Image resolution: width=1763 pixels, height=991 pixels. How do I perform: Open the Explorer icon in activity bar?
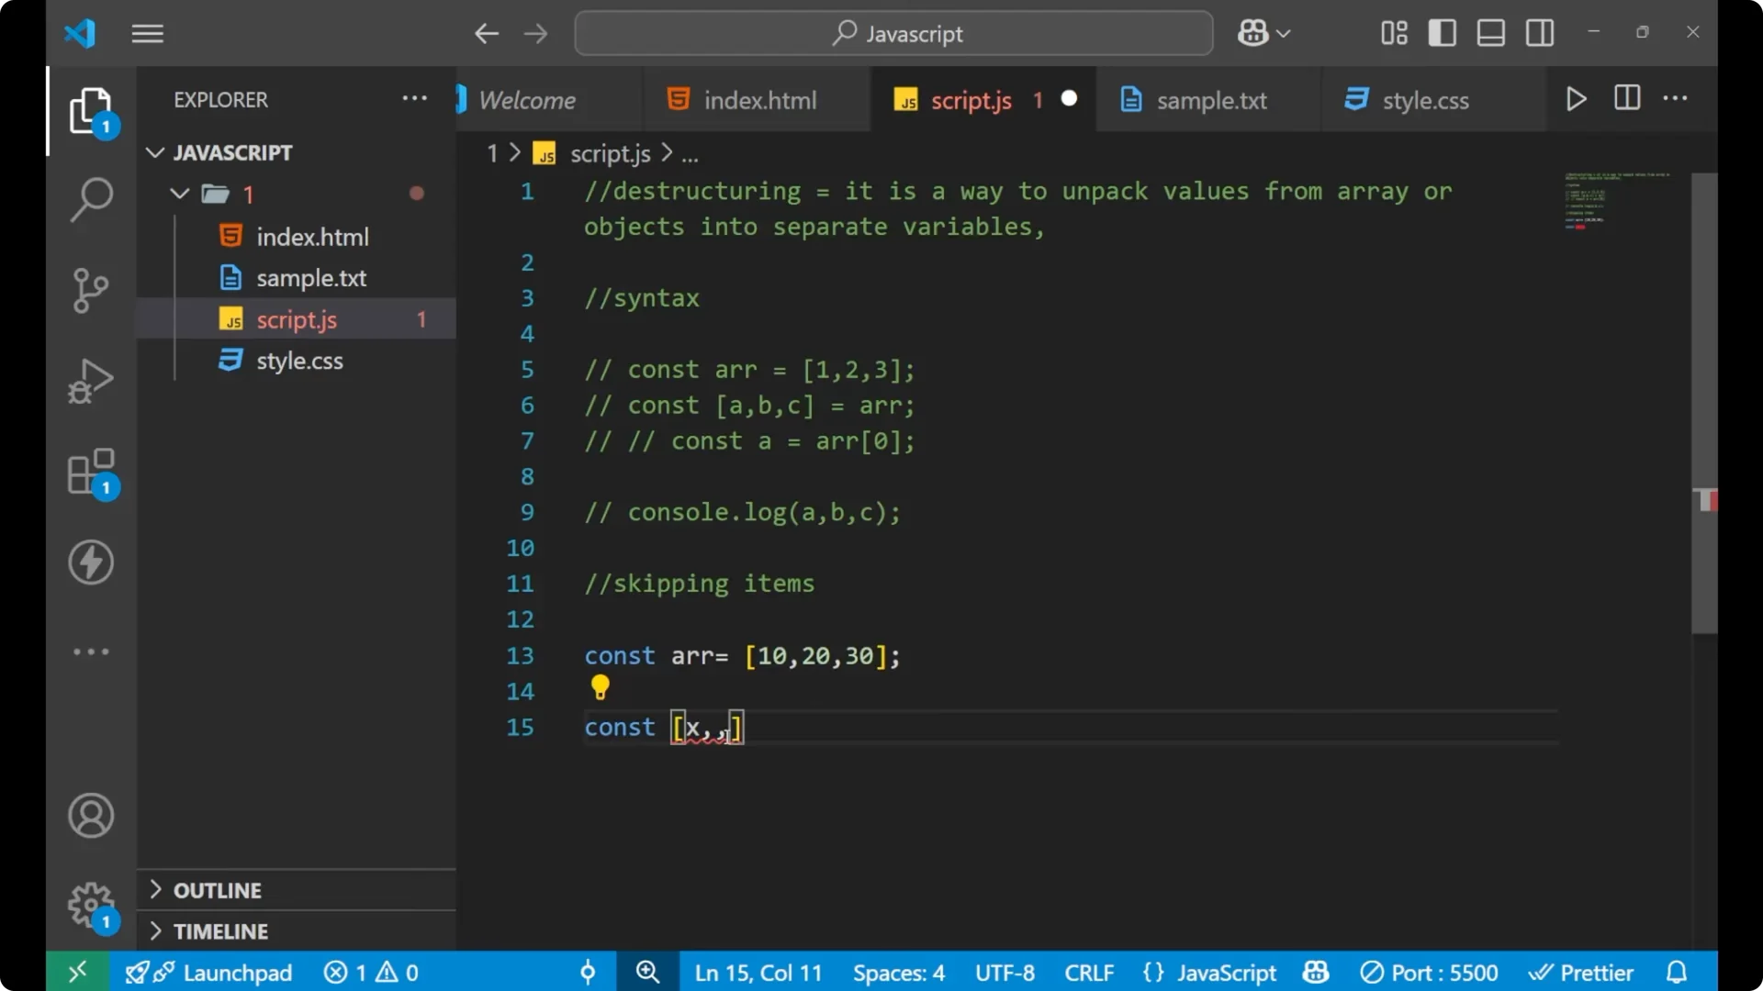pos(92,110)
